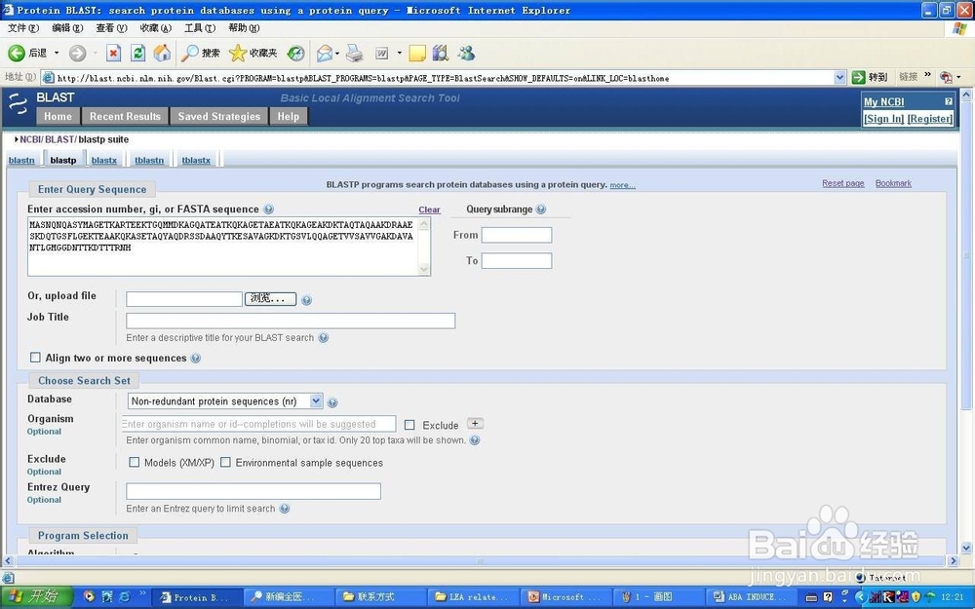Click help icon beside Database dropdown
The height and width of the screenshot is (609, 975).
(332, 402)
